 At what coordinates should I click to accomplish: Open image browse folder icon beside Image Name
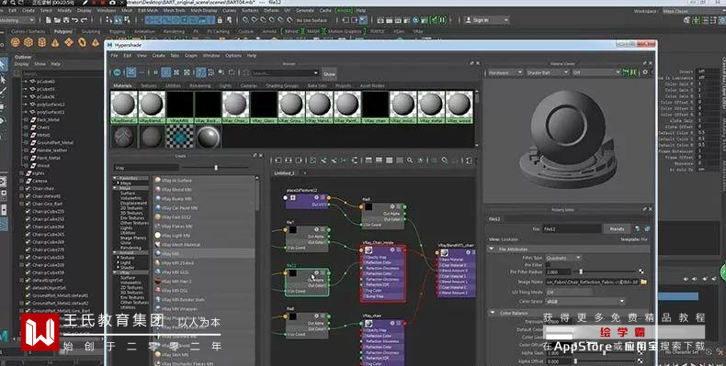[x=643, y=282]
